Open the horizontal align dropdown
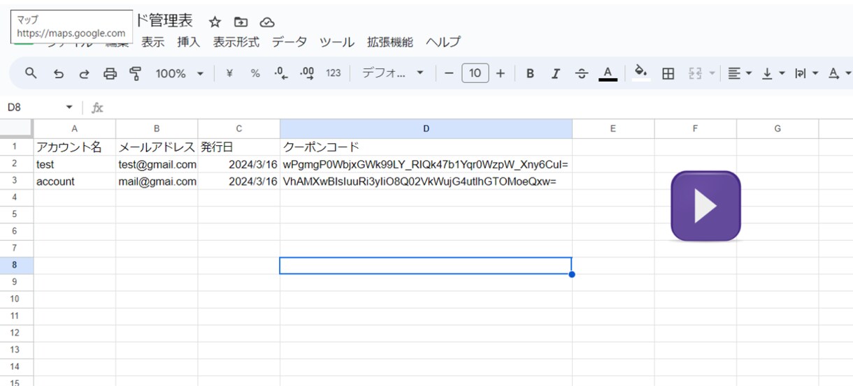The height and width of the screenshot is (386, 853). coord(740,73)
